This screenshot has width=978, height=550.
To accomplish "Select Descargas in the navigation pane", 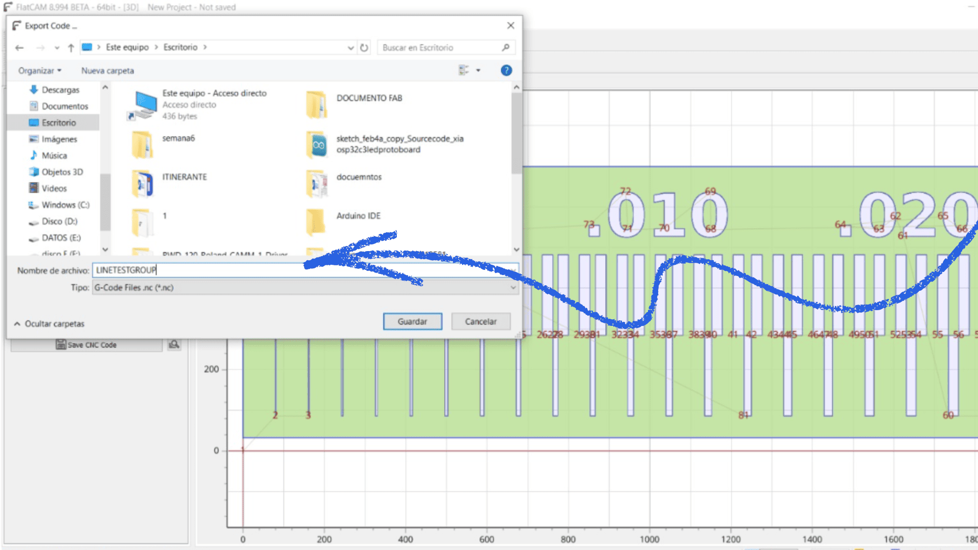I will click(x=60, y=90).
